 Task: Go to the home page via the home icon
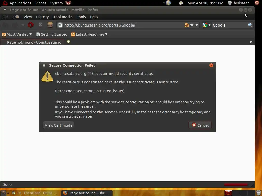[50, 25]
